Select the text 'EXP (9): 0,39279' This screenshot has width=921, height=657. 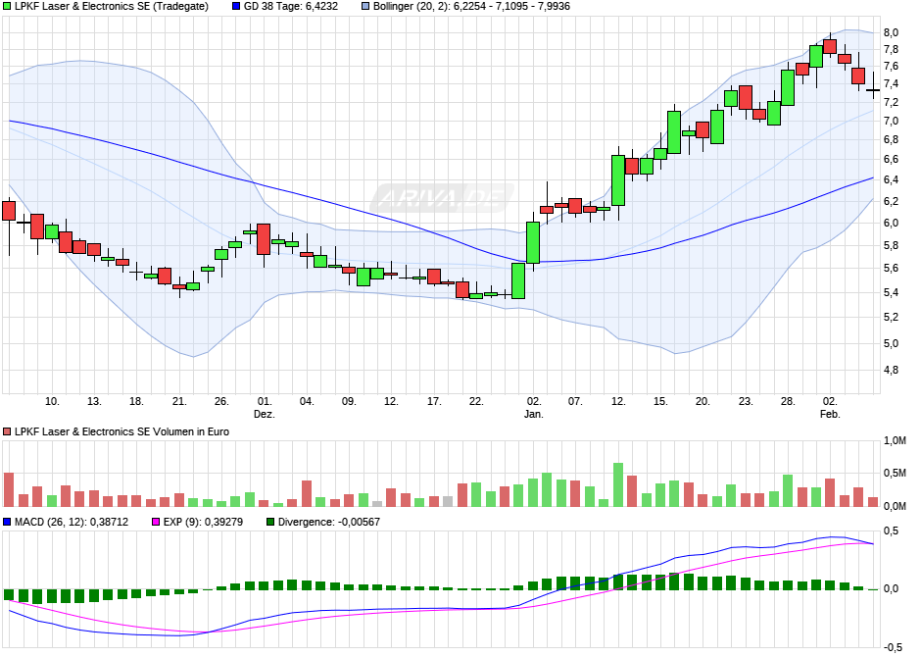tap(203, 522)
